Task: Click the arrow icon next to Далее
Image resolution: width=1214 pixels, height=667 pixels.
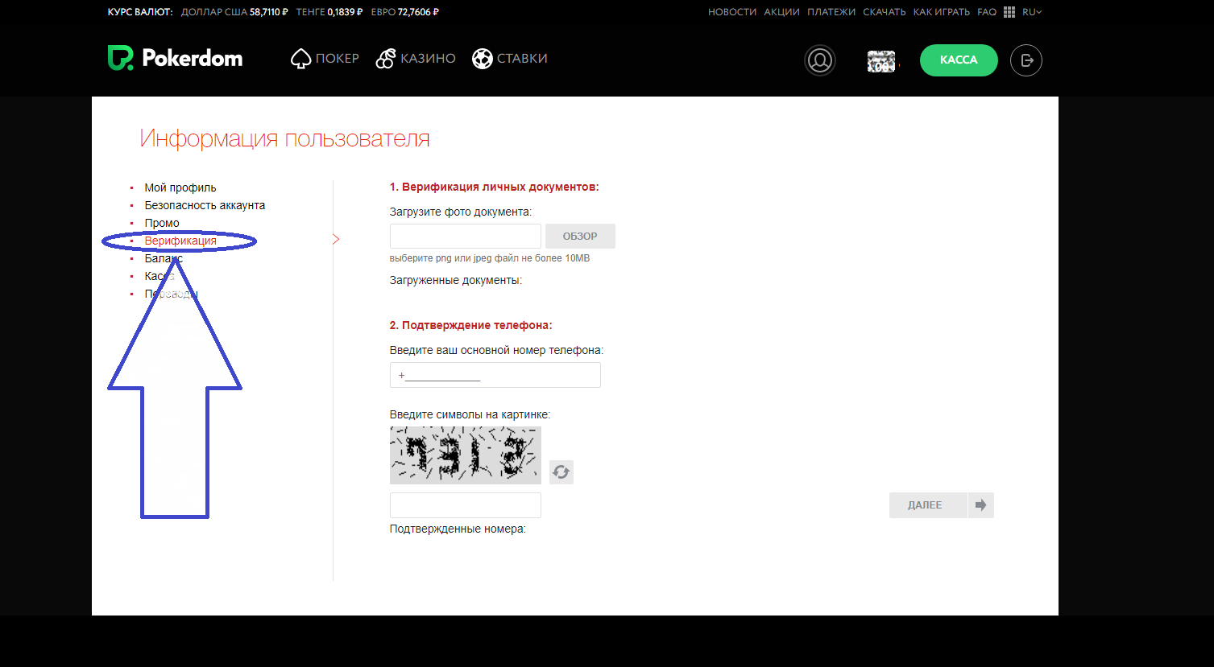Action: click(980, 505)
